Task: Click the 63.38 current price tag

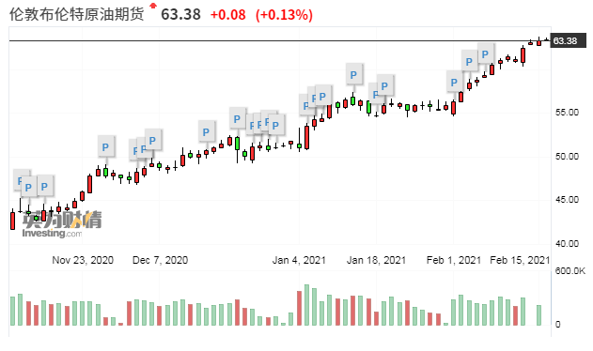Action: click(x=569, y=40)
